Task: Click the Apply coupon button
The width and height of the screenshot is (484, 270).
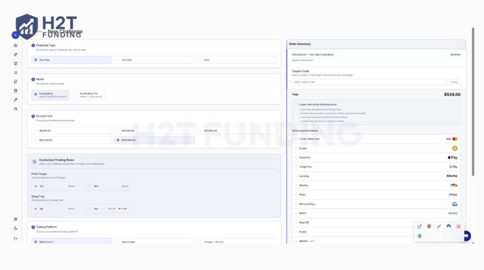Action: pos(454,82)
